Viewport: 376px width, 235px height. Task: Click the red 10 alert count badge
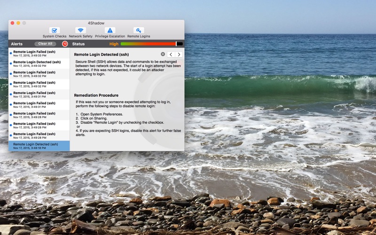point(65,44)
